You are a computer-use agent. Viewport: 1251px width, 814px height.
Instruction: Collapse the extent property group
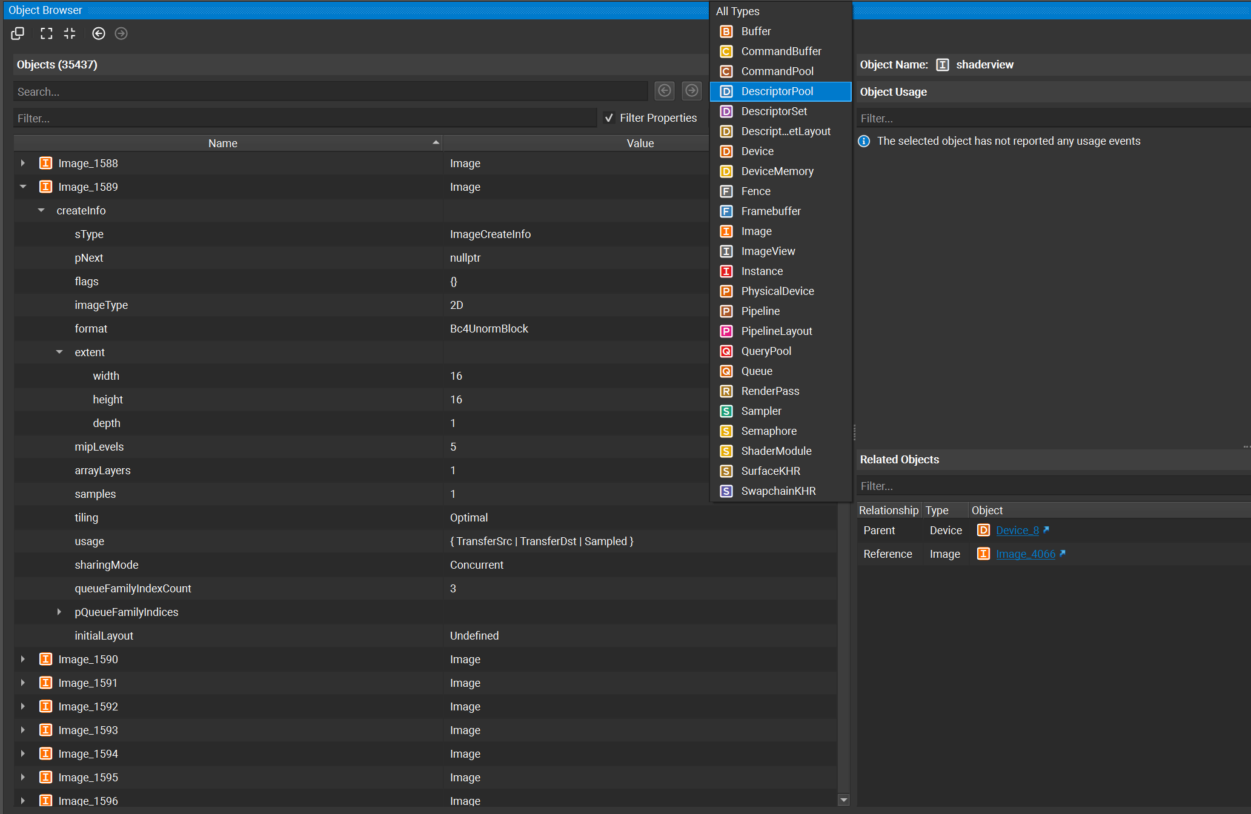click(x=59, y=352)
